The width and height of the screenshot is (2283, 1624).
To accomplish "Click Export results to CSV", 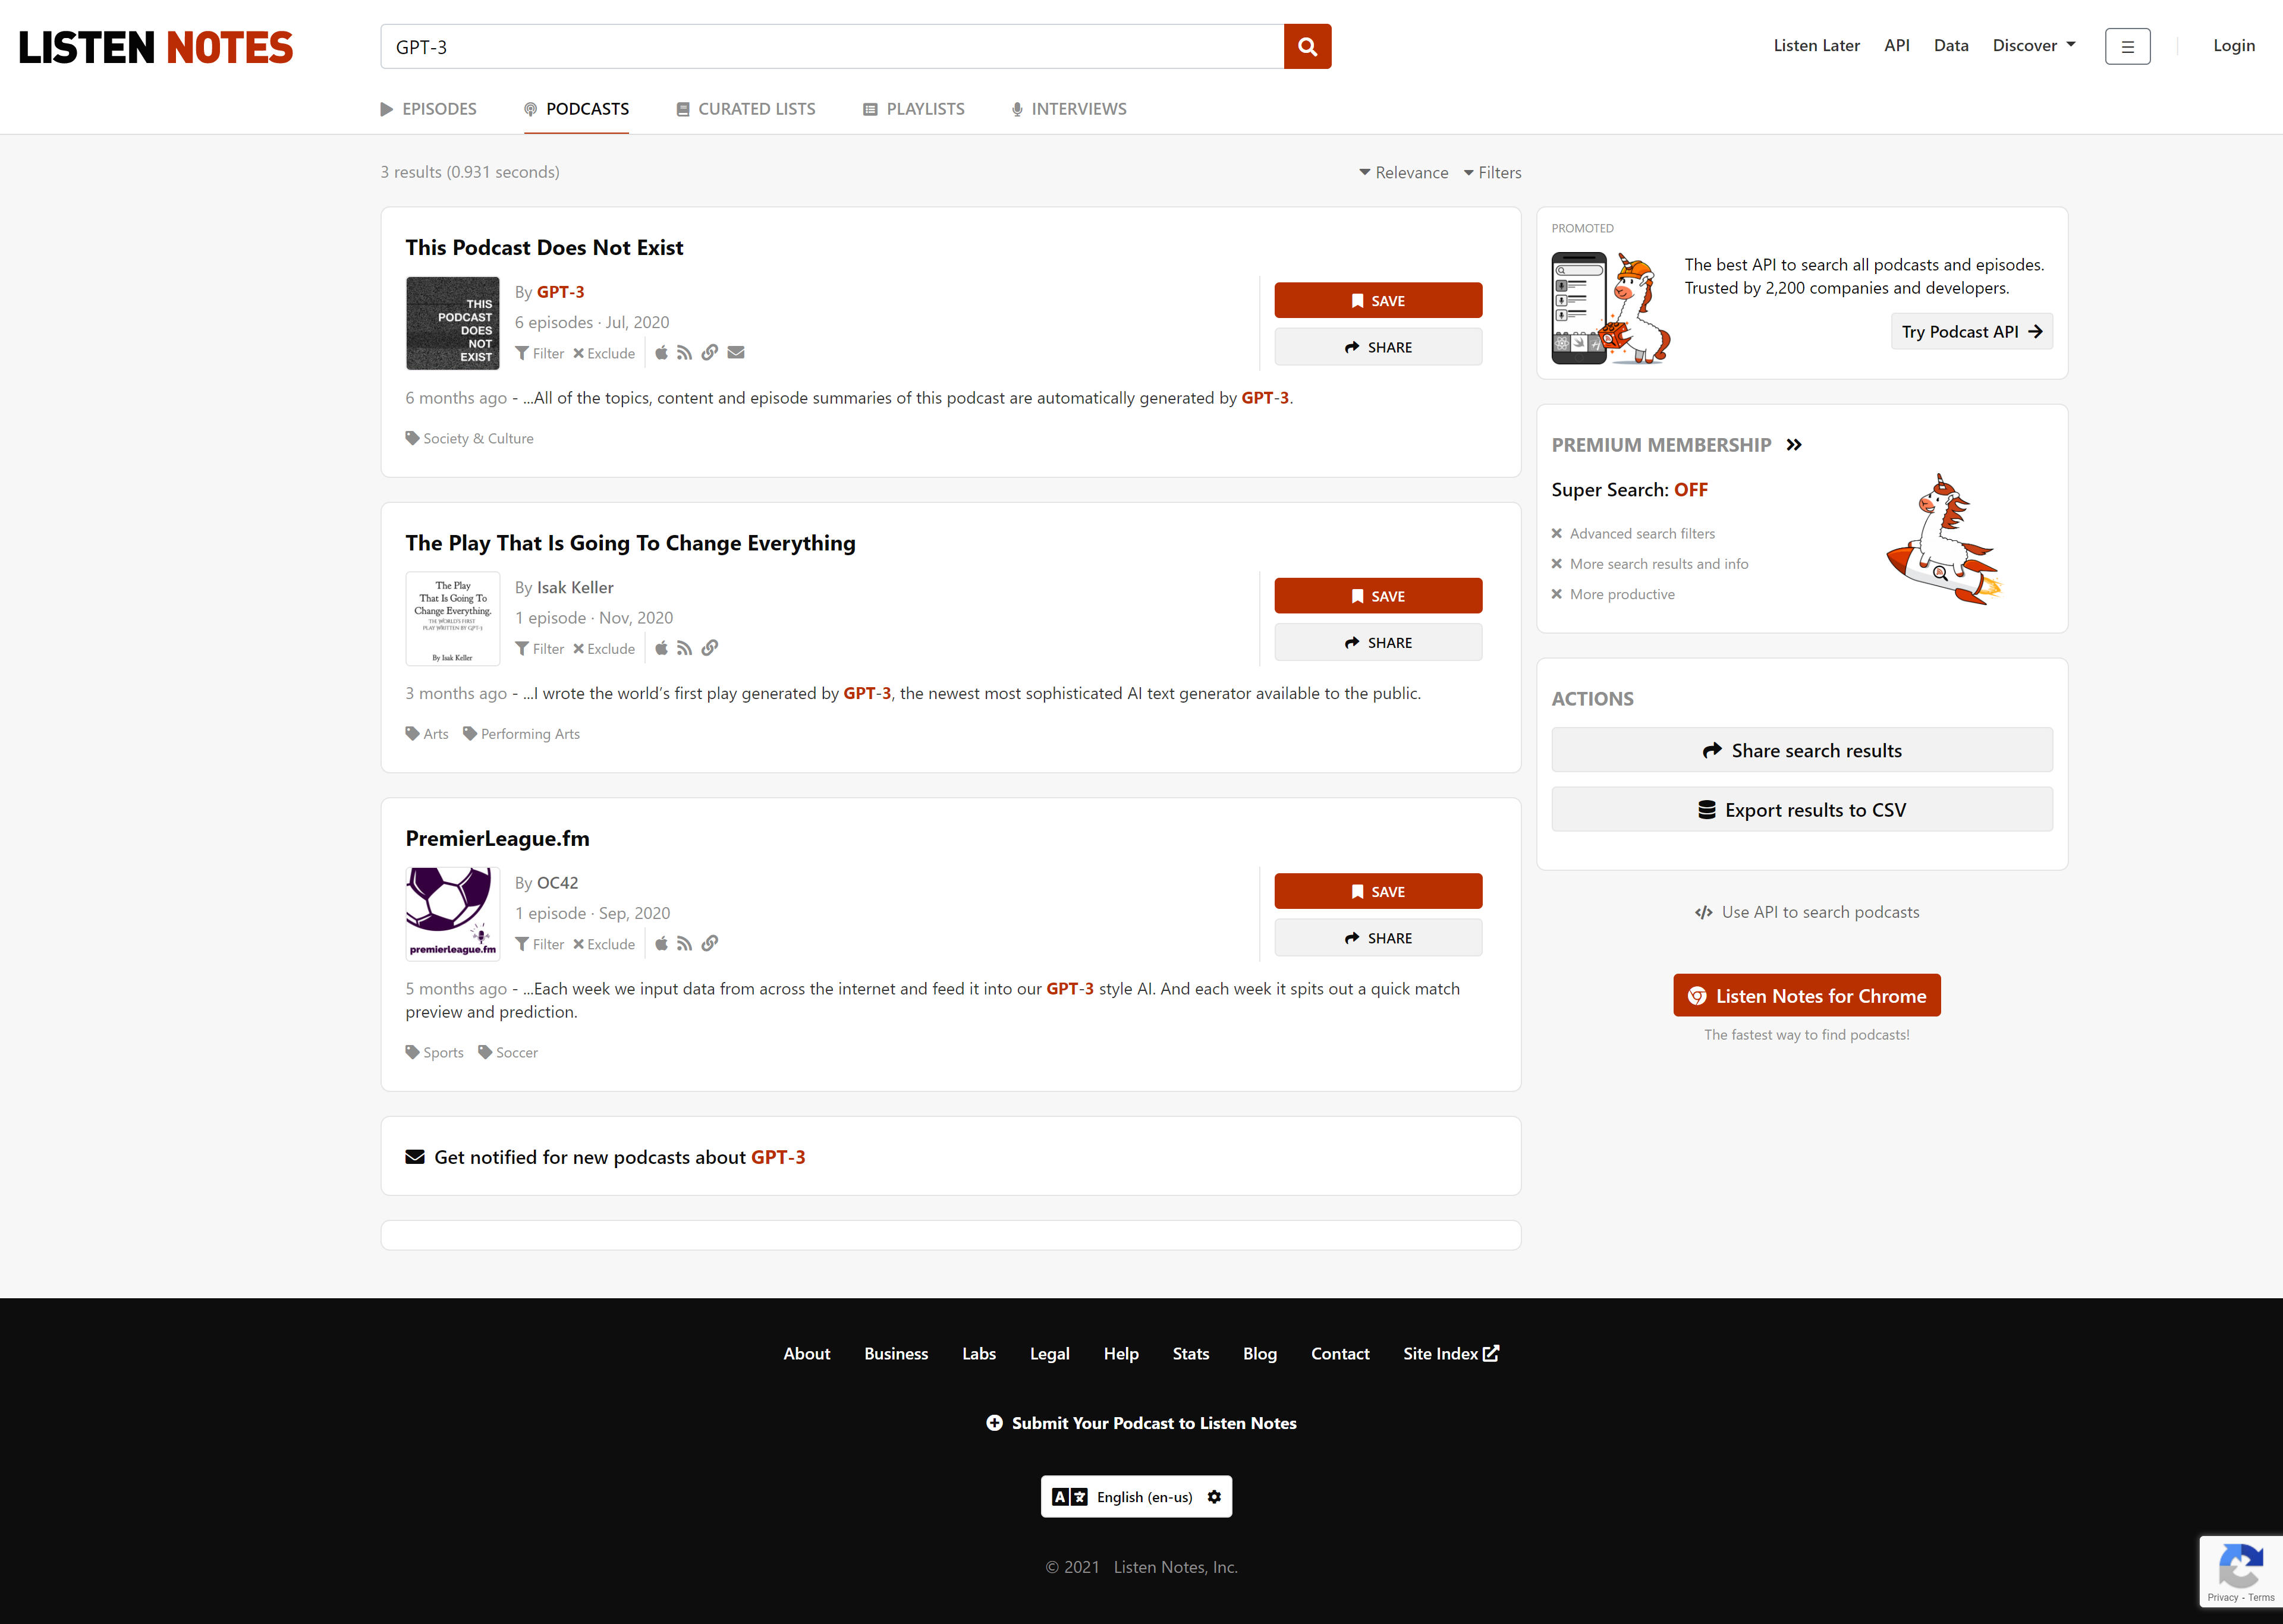I will coord(1802,810).
